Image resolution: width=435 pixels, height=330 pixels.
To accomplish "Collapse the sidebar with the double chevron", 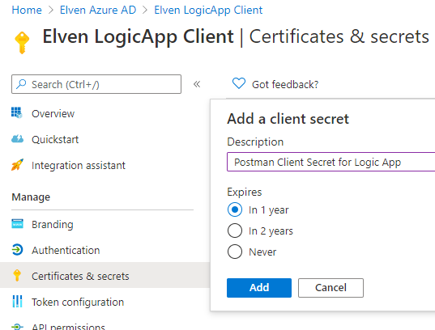I will click(197, 84).
